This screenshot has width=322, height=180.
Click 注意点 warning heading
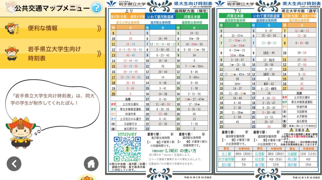pos(299,130)
